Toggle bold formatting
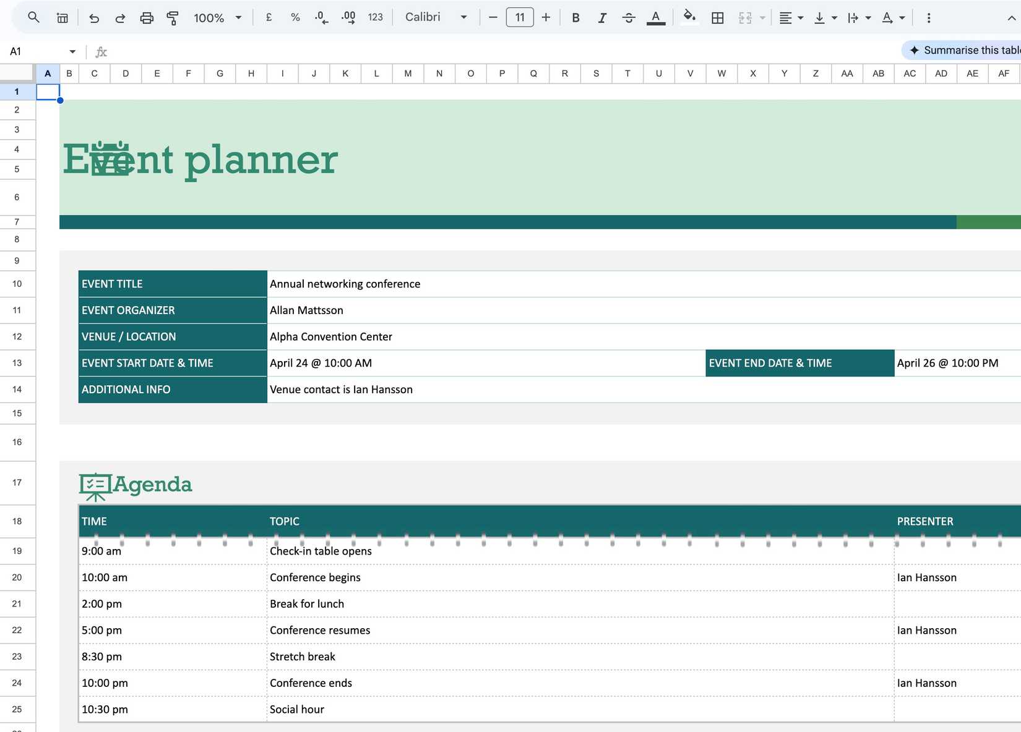Image resolution: width=1021 pixels, height=732 pixels. (575, 17)
